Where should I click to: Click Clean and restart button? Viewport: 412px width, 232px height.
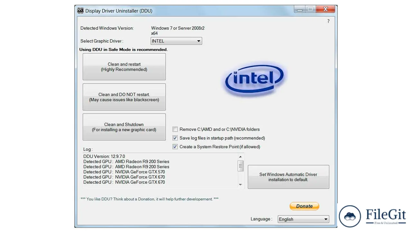click(x=124, y=67)
